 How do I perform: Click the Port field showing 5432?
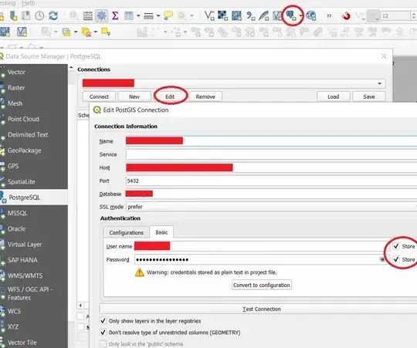(x=272, y=181)
